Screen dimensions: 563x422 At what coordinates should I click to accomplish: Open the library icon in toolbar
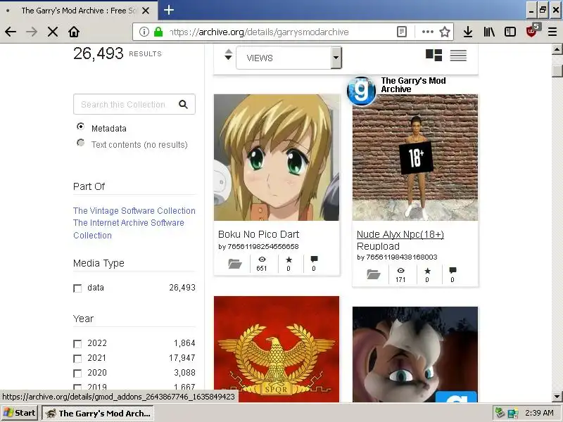click(x=489, y=32)
